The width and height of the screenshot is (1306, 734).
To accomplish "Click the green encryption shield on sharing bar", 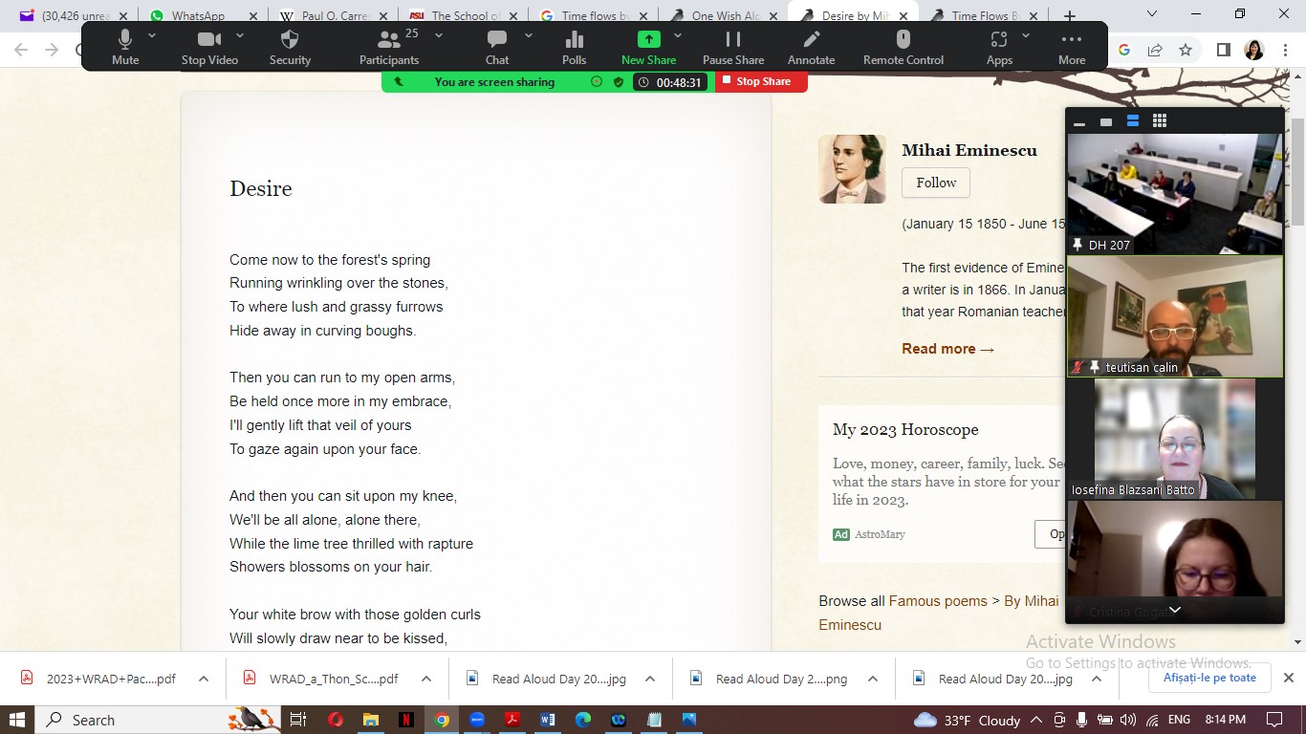I will point(619,82).
